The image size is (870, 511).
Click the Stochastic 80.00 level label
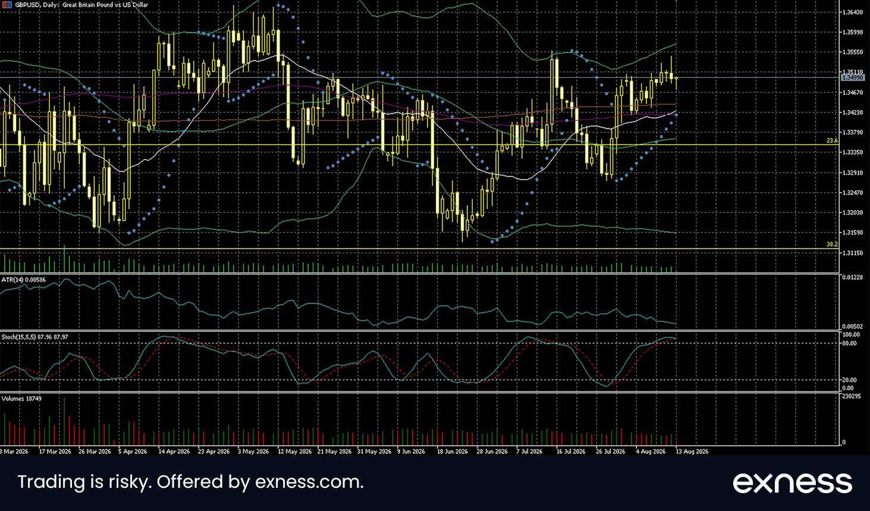(849, 343)
